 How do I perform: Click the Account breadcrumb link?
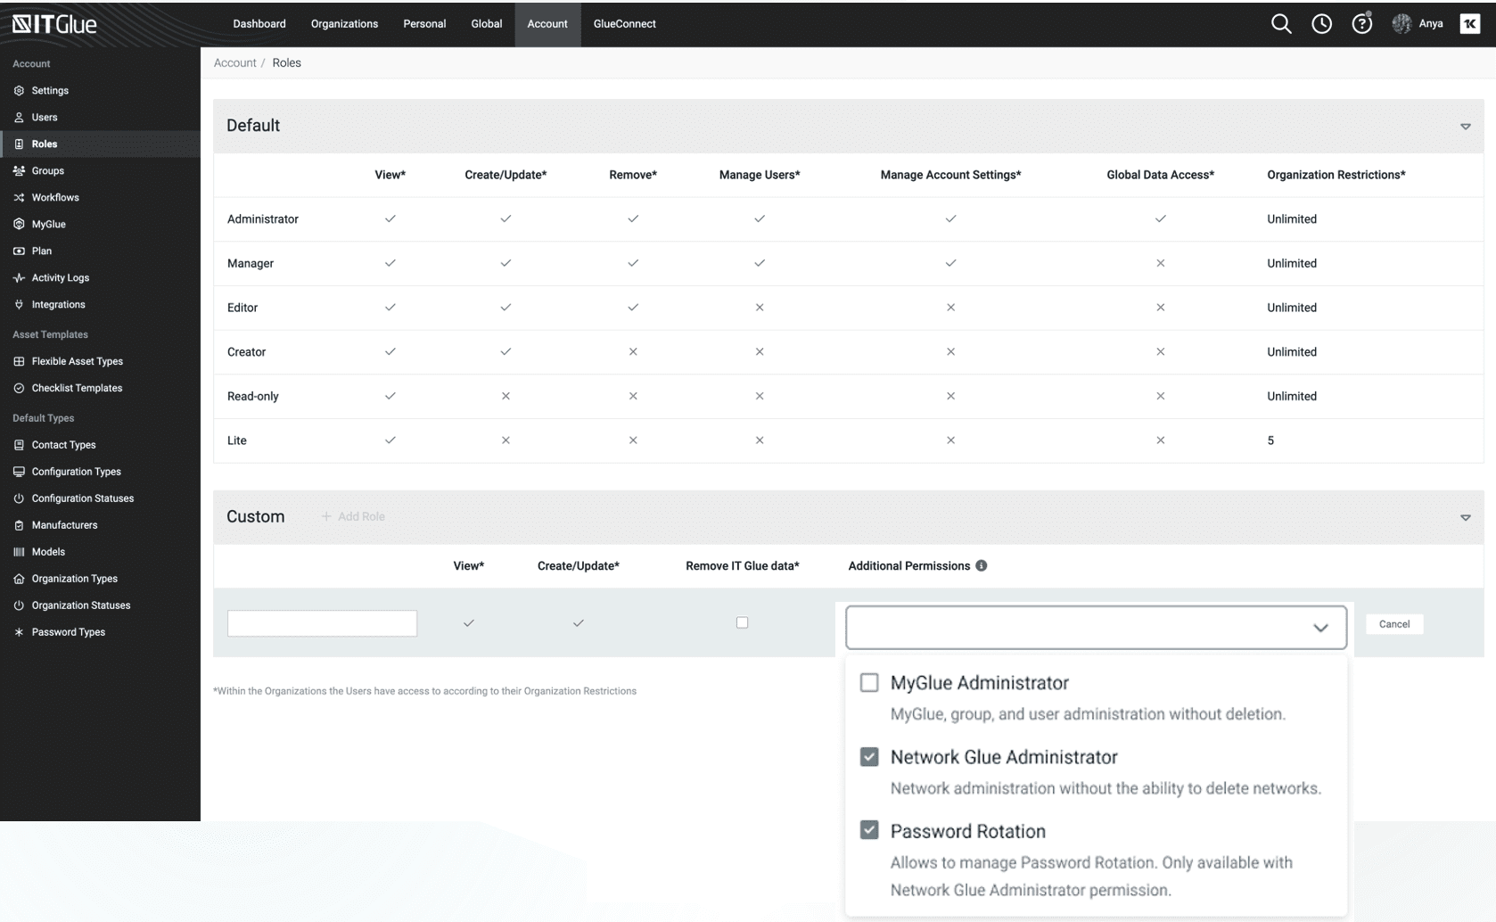pyautogui.click(x=234, y=62)
